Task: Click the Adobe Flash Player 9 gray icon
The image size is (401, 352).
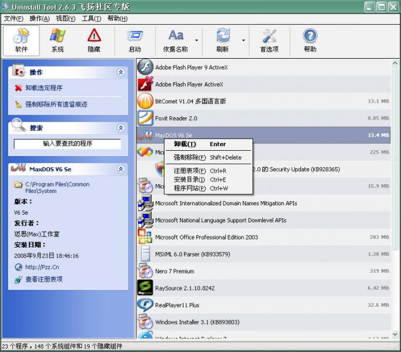Action: tap(145, 67)
